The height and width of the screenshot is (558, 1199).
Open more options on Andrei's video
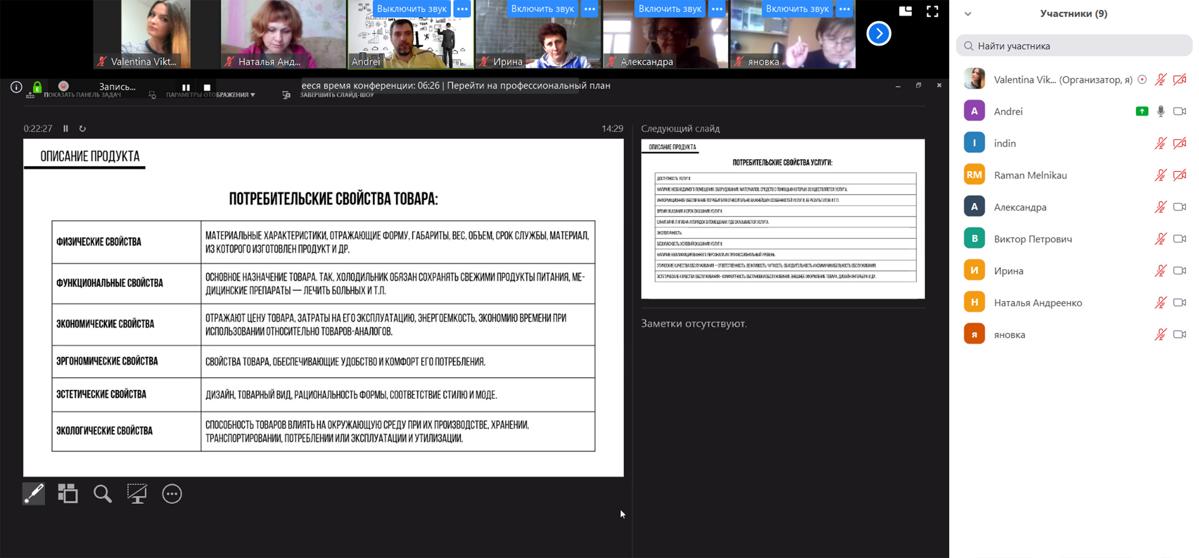[x=462, y=9]
